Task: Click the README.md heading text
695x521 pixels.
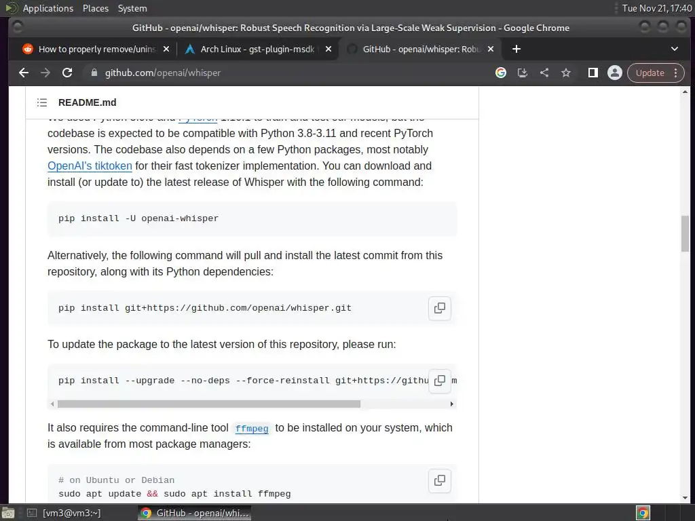Action: 88,102
